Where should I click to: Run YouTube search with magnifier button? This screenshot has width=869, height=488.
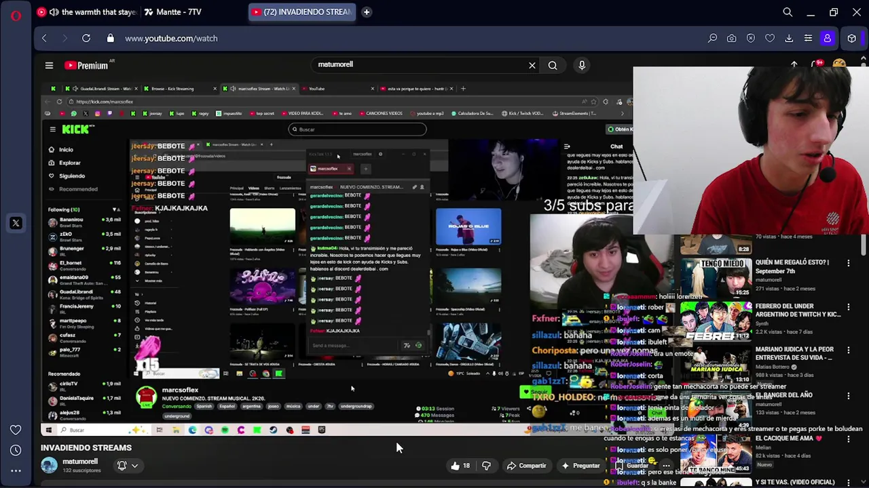pos(553,66)
